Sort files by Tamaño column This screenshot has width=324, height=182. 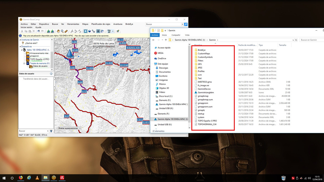[282, 45]
